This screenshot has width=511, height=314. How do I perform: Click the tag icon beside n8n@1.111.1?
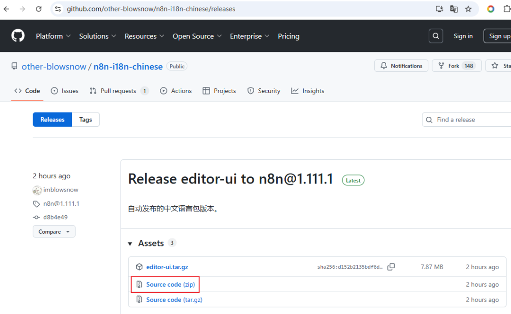[36, 204]
